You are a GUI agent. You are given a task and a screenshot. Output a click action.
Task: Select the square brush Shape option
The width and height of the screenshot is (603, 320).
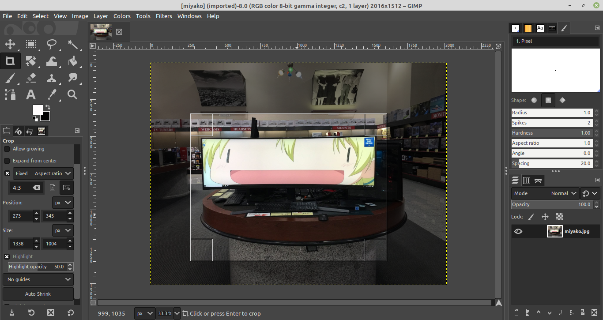[548, 100]
